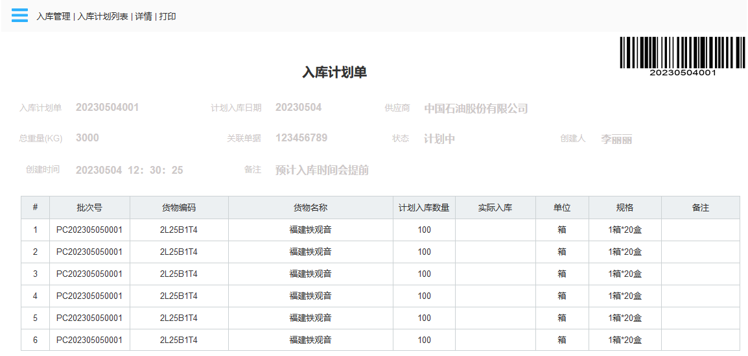
Task: Click row number 2 cell
Action: 35,252
